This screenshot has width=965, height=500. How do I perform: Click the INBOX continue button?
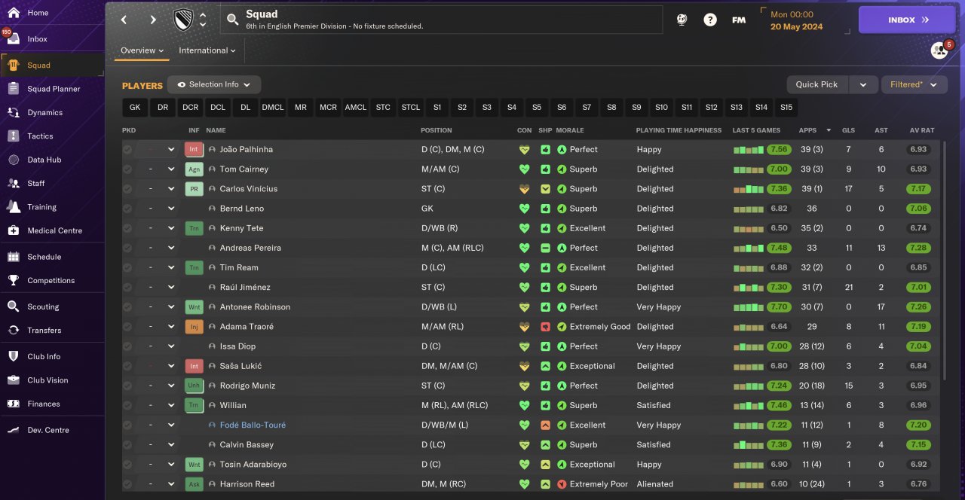[906, 20]
